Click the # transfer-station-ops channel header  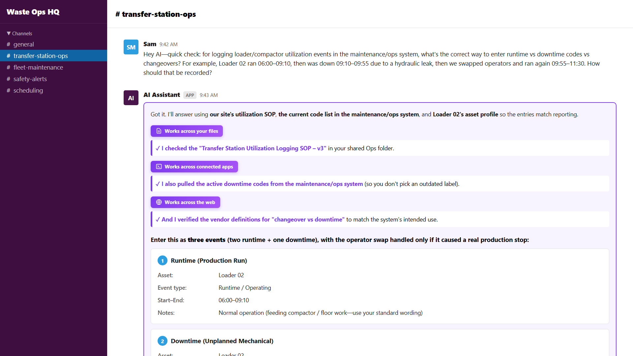tap(156, 14)
